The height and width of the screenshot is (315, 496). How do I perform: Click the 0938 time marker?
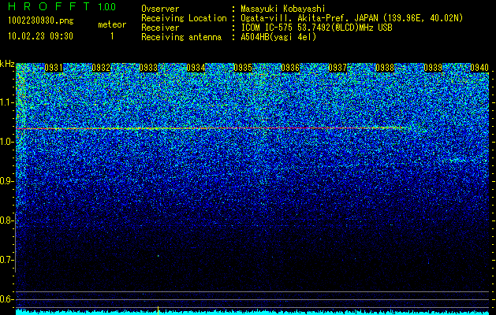pyautogui.click(x=385, y=68)
